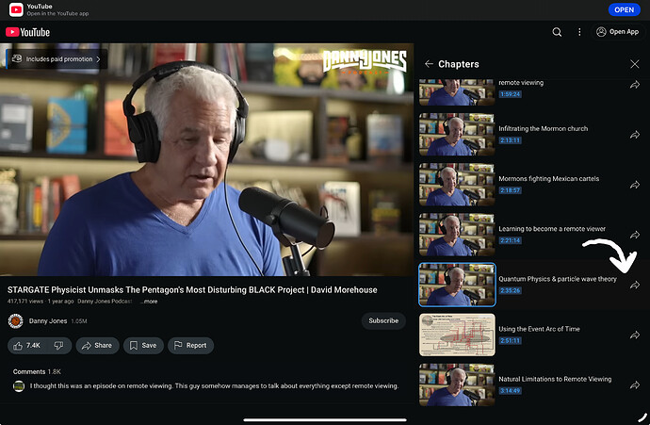Screen dimensions: 650x425
Task: Click the Chapters panel heading
Action: pyautogui.click(x=459, y=64)
